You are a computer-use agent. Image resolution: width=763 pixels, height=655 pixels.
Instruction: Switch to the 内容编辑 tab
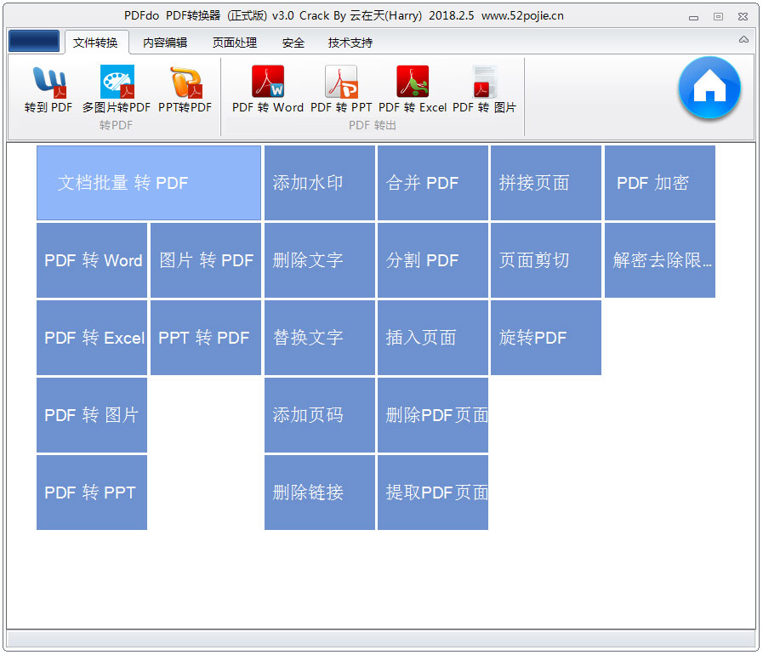[x=163, y=42]
